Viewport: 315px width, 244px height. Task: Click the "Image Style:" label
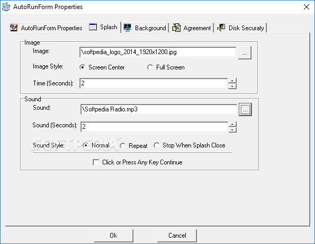[x=48, y=66]
